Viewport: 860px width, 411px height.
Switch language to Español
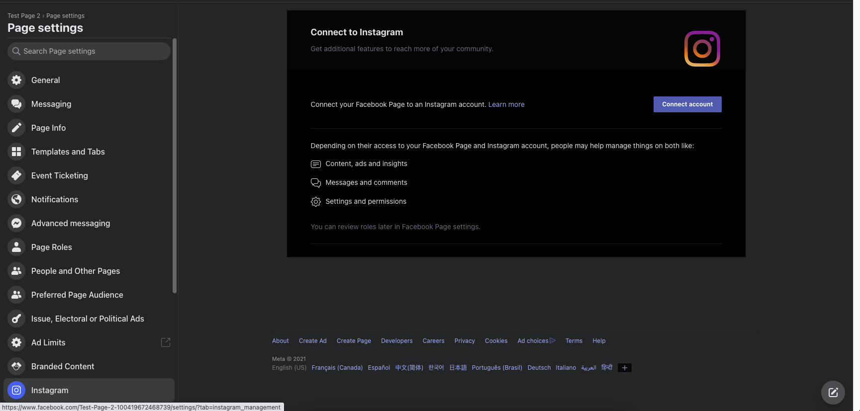(x=379, y=368)
